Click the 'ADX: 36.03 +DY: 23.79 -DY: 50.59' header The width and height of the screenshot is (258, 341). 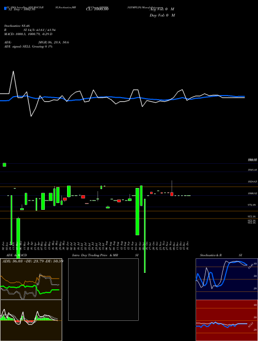tap(33, 261)
